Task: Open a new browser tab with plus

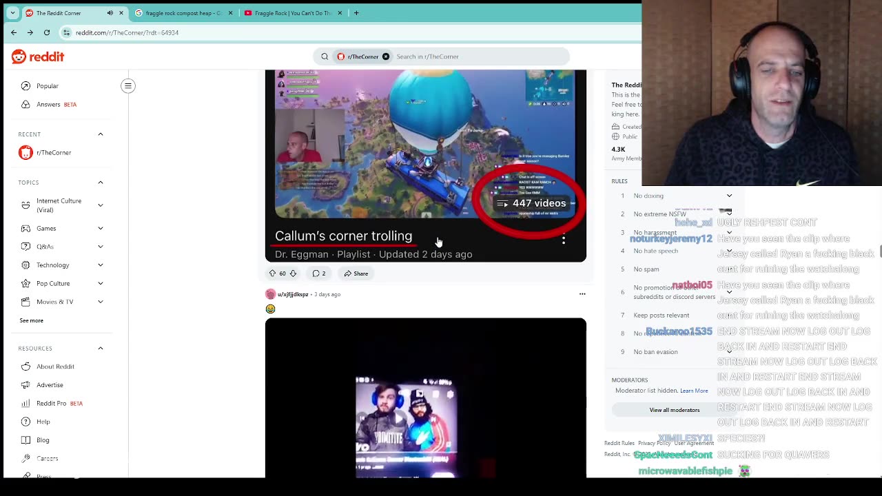Action: [x=356, y=13]
